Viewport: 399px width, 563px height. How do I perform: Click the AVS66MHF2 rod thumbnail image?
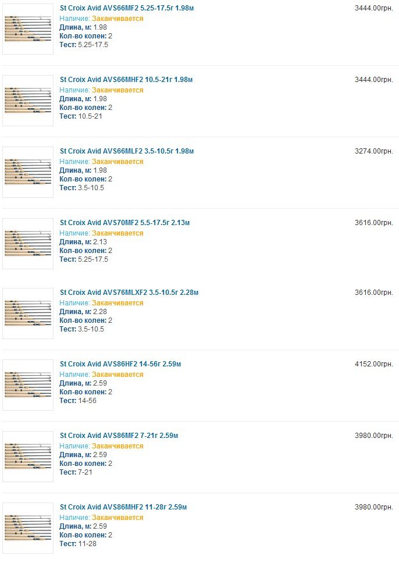[28, 101]
